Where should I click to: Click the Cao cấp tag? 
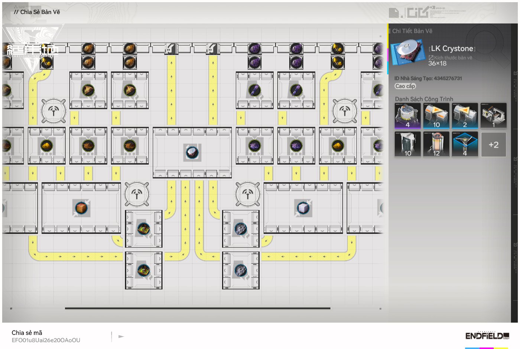(x=405, y=86)
